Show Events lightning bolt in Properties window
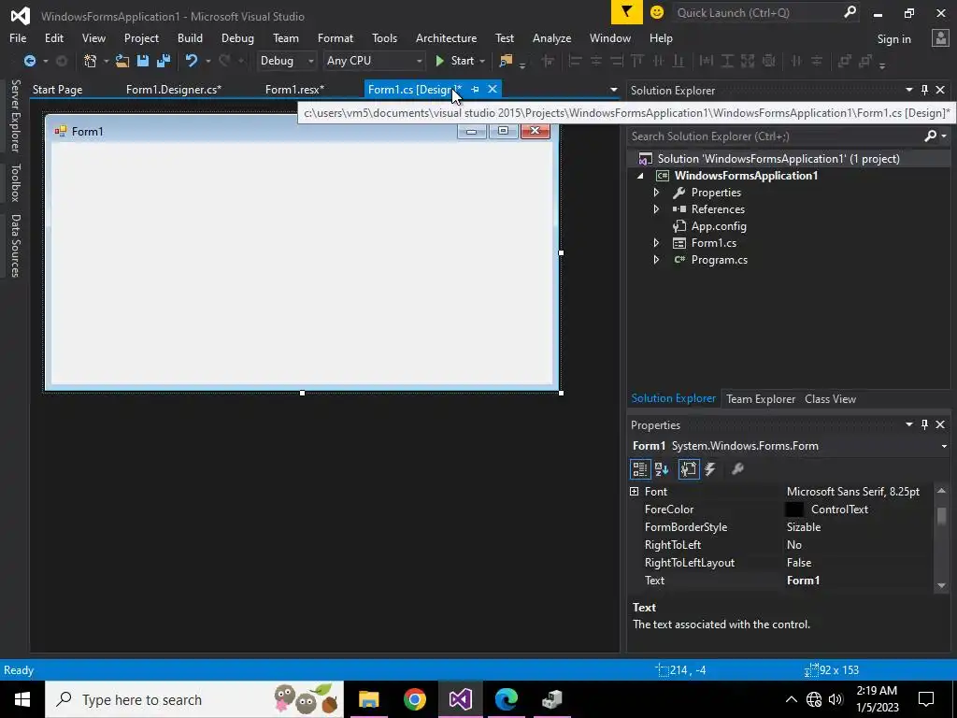 (x=710, y=469)
